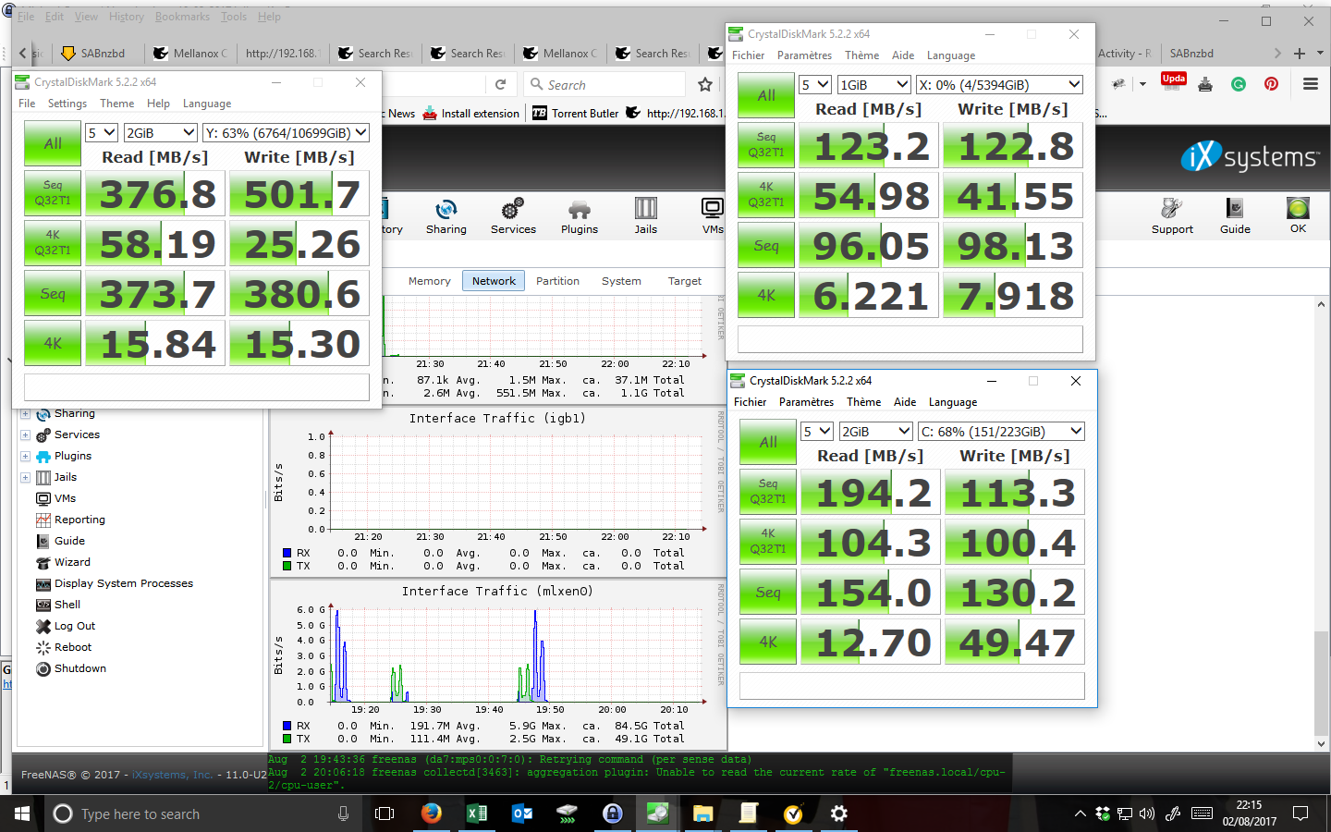Expand the Sharing tree node

tap(26, 413)
